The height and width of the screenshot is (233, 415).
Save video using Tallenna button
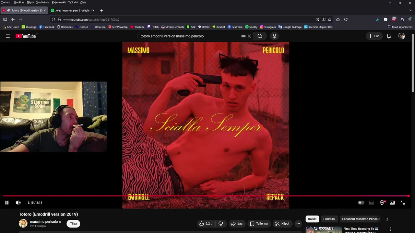259,224
